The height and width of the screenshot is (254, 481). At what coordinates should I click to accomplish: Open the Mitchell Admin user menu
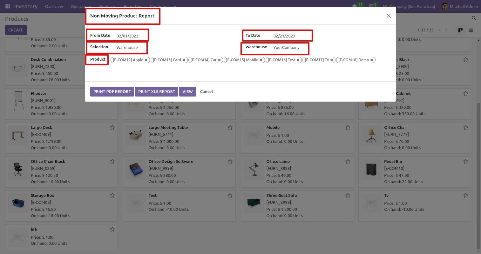click(x=459, y=6)
